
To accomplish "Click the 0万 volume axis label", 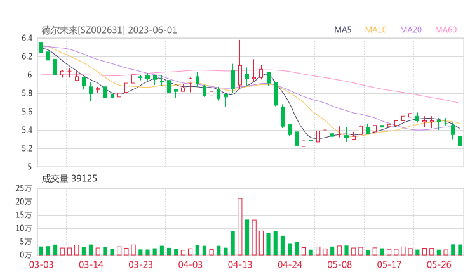I will coord(26,255).
